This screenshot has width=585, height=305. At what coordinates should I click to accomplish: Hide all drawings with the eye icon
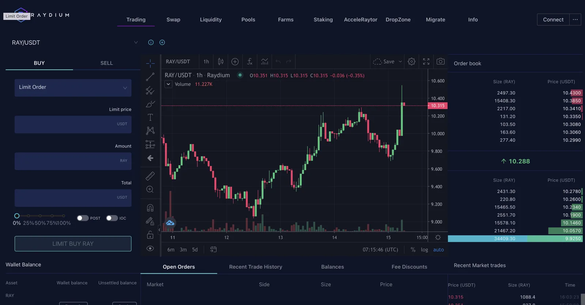click(x=150, y=248)
